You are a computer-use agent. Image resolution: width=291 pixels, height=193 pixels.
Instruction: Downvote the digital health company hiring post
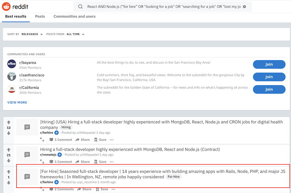tap(9, 133)
